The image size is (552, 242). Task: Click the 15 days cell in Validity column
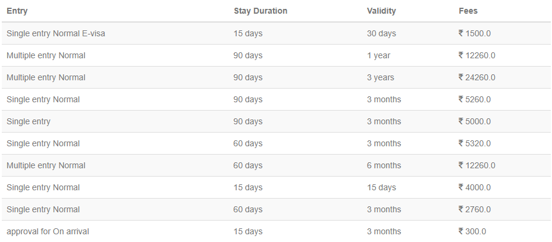(x=381, y=187)
